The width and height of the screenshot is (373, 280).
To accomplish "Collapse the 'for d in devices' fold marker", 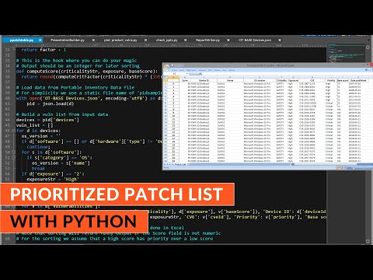I will pyautogui.click(x=13, y=131).
